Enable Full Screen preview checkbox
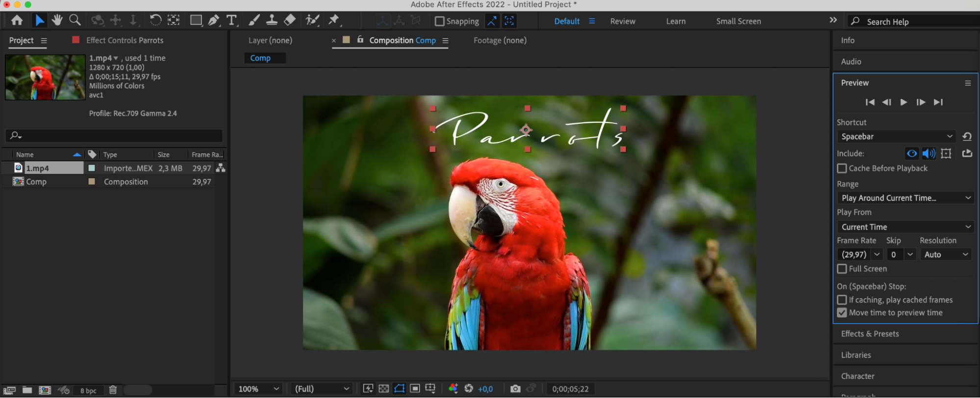Image resolution: width=980 pixels, height=398 pixels. pos(842,269)
